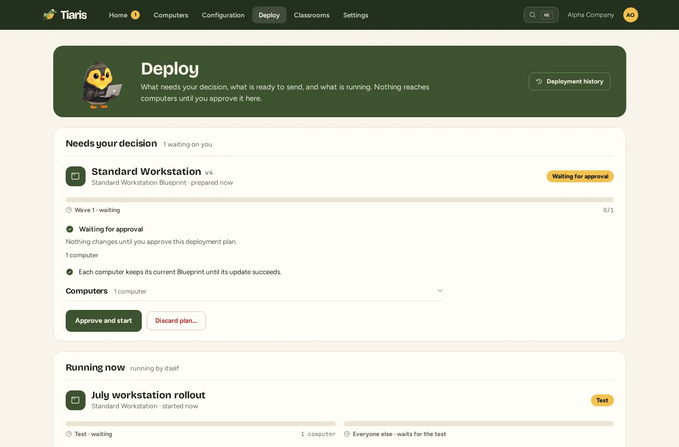
Task: Click the check icon beside Each computer keeps
Action: point(70,272)
